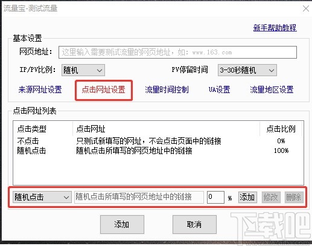Click the click URL text field
The width and height of the screenshot is (312, 246).
tap(139, 197)
